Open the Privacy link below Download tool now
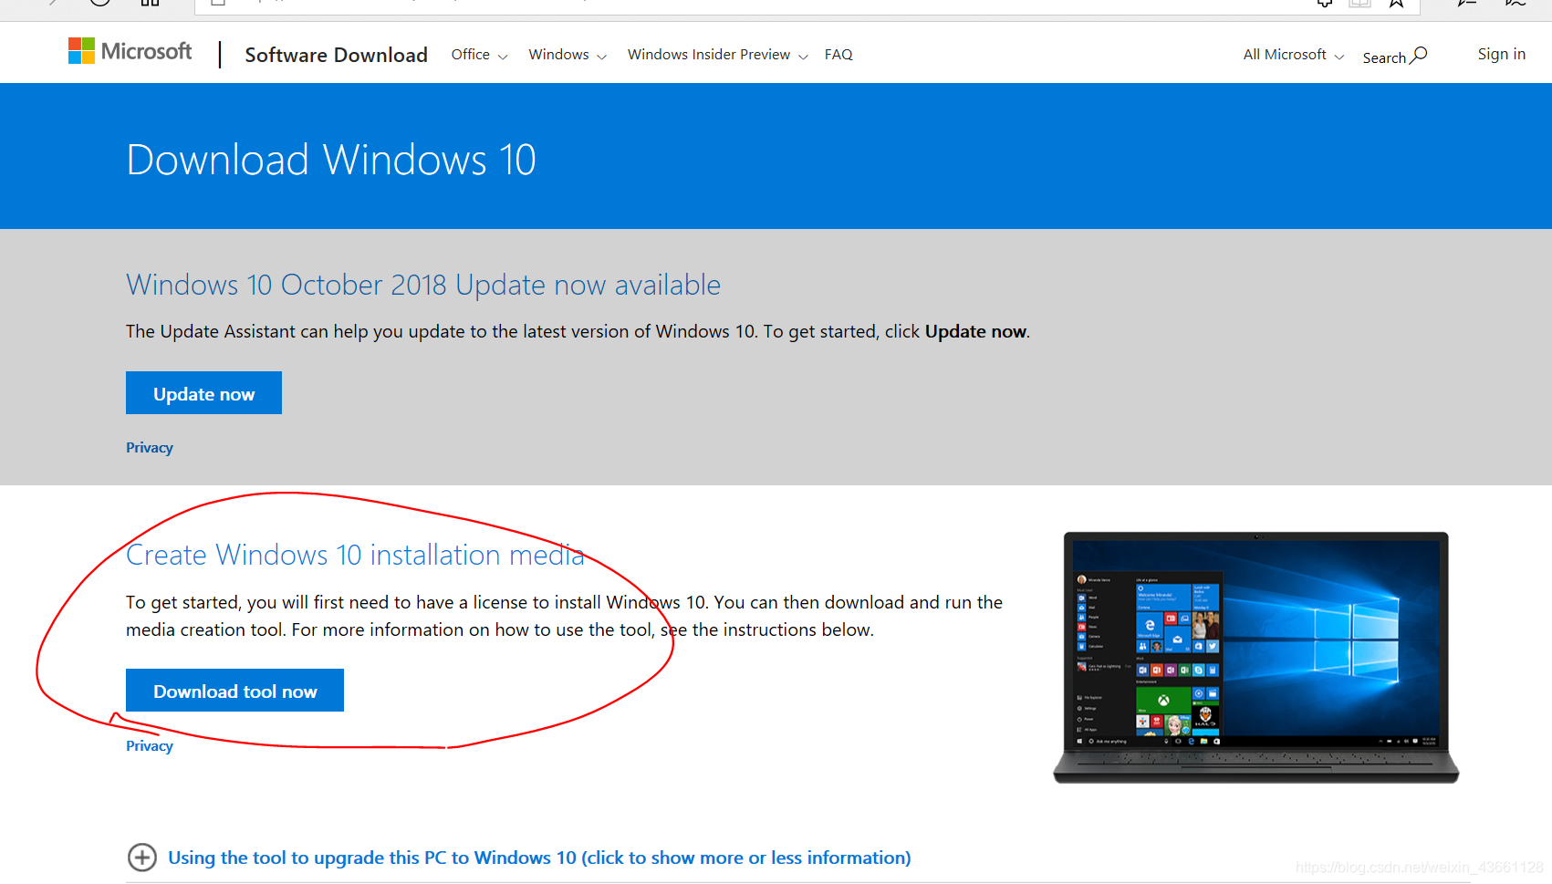This screenshot has height=884, width=1552. coord(150,746)
